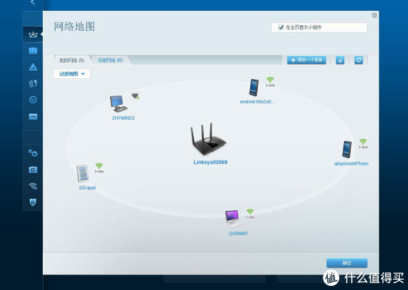Click 5 GHz Wi-Fi badge beside QS-ipad

(x=99, y=168)
